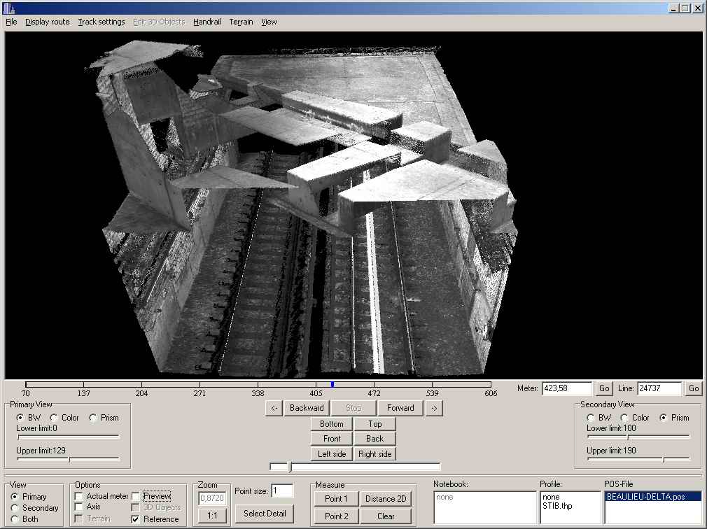Open the Handrail menu

(x=207, y=22)
